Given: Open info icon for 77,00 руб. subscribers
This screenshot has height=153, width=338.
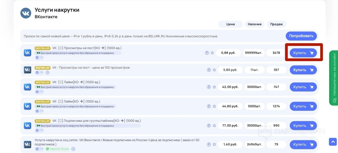Looking at the screenshot, I should pyautogui.click(x=209, y=126).
